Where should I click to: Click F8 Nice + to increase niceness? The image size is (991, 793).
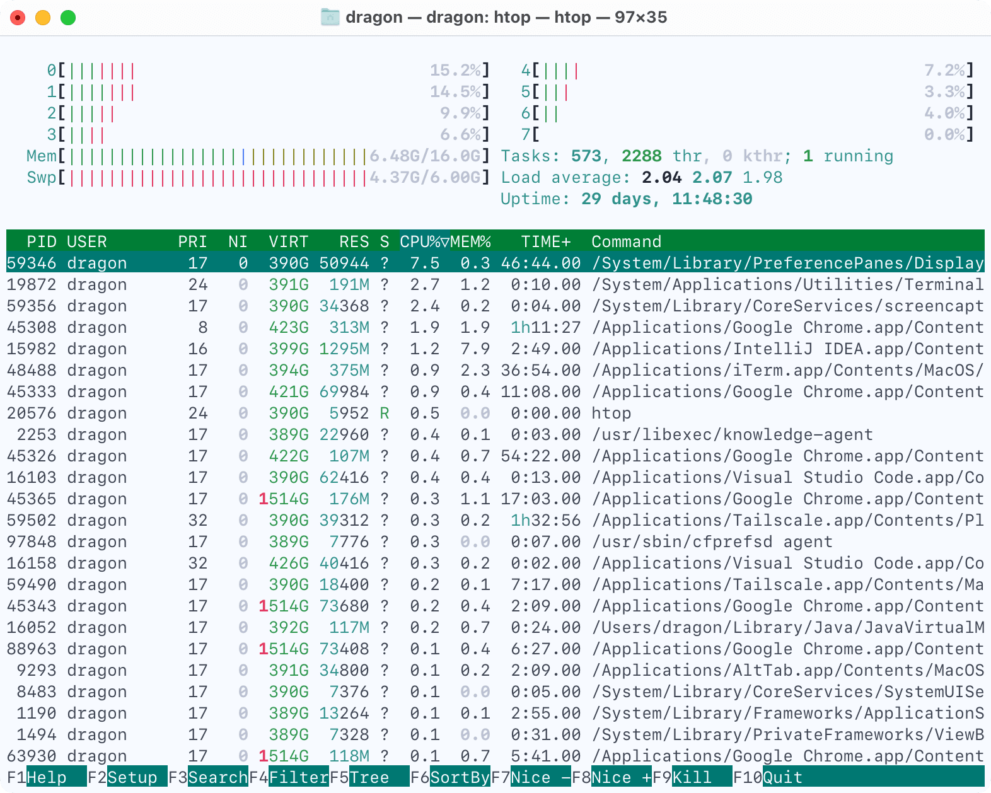(x=611, y=777)
